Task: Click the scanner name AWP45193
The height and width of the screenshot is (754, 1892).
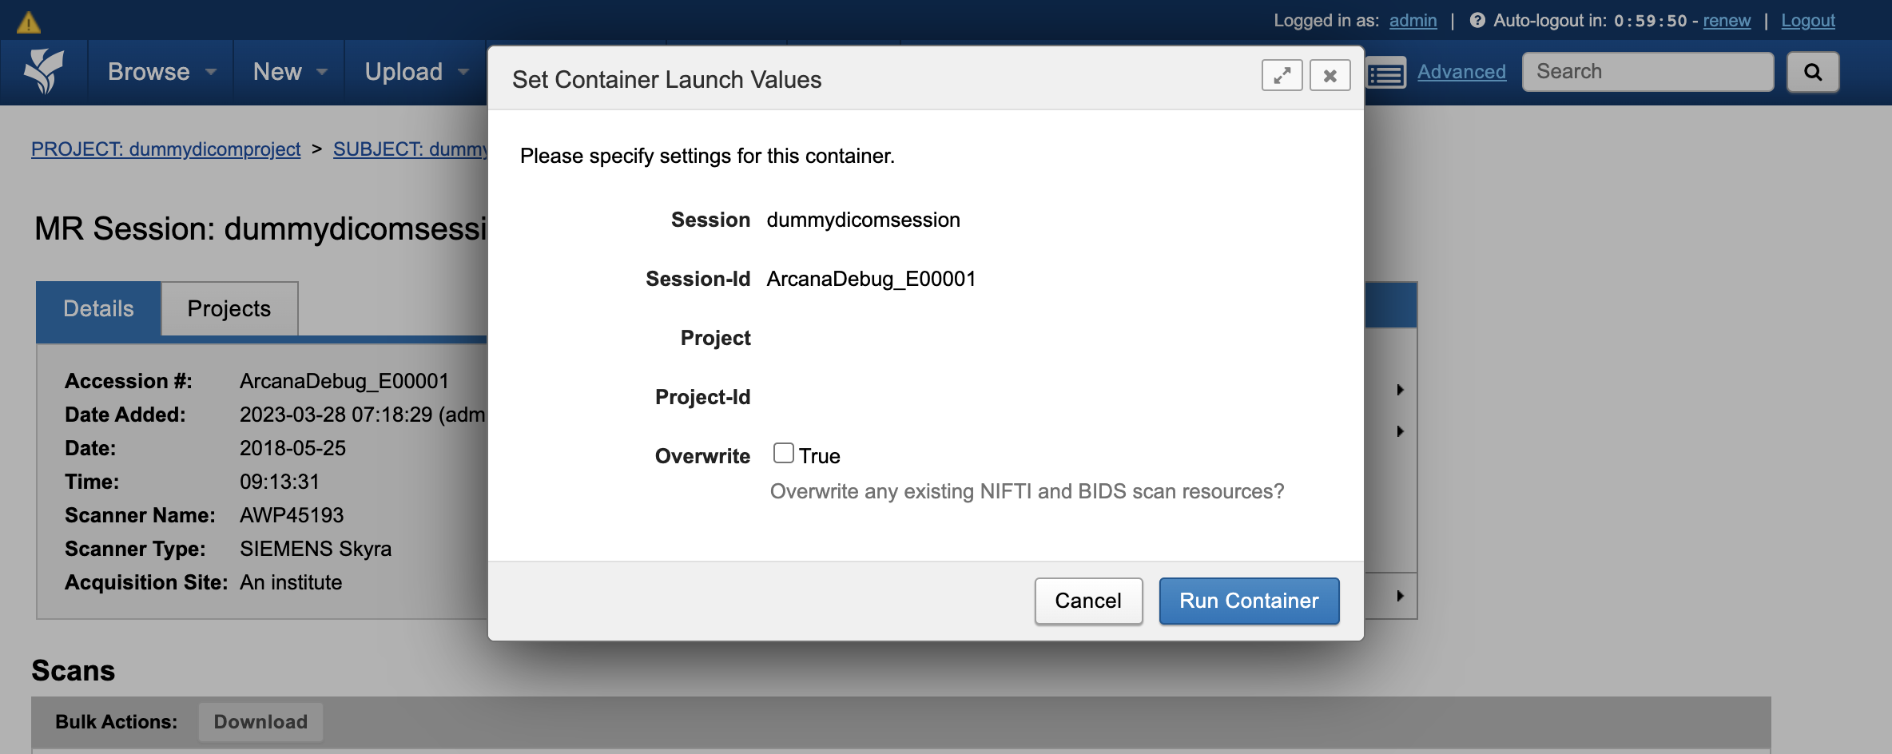Action: [x=292, y=515]
